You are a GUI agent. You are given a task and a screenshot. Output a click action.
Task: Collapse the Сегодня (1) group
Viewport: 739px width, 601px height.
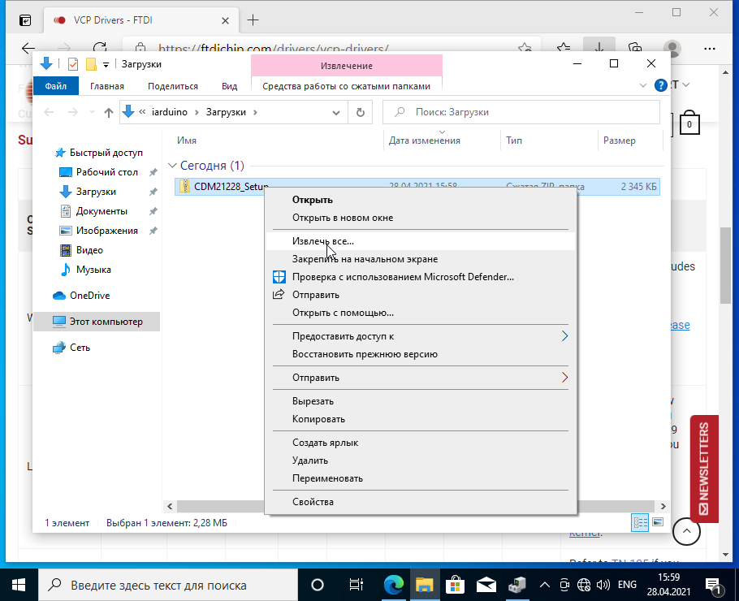(172, 166)
